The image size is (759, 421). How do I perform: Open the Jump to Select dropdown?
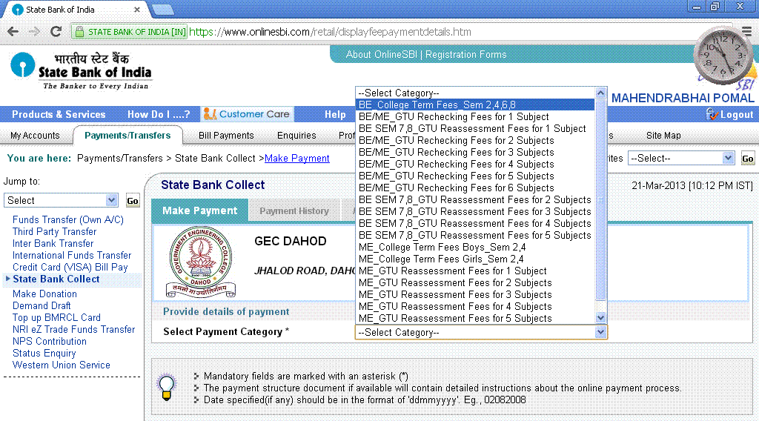point(61,200)
